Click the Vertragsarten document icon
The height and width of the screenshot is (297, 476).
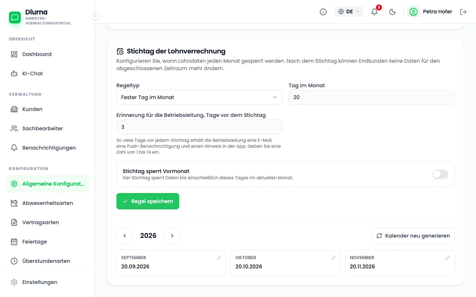(x=14, y=222)
